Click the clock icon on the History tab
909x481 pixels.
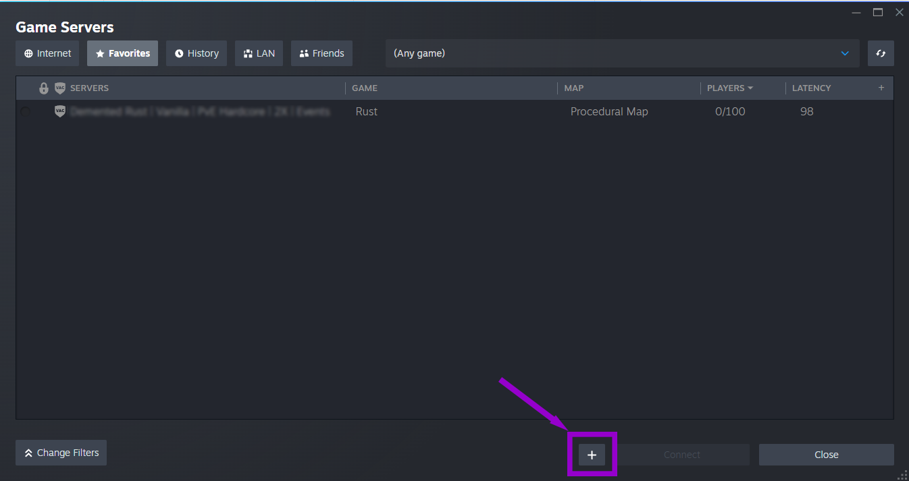click(x=178, y=53)
